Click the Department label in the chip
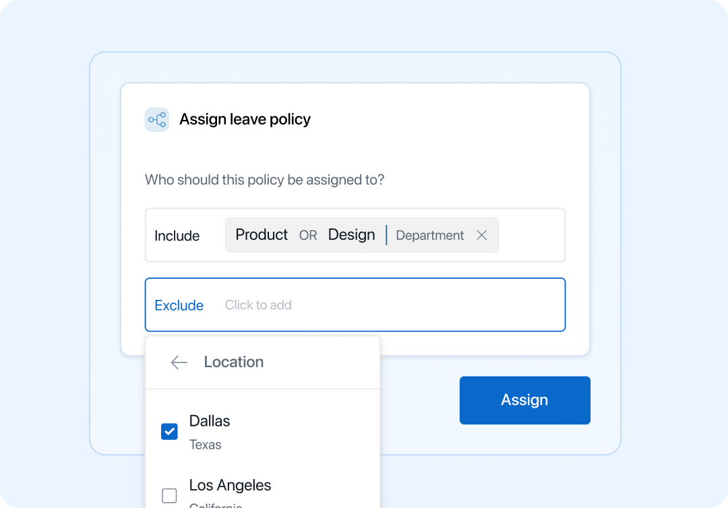Image resolution: width=728 pixels, height=508 pixels. 429,235
